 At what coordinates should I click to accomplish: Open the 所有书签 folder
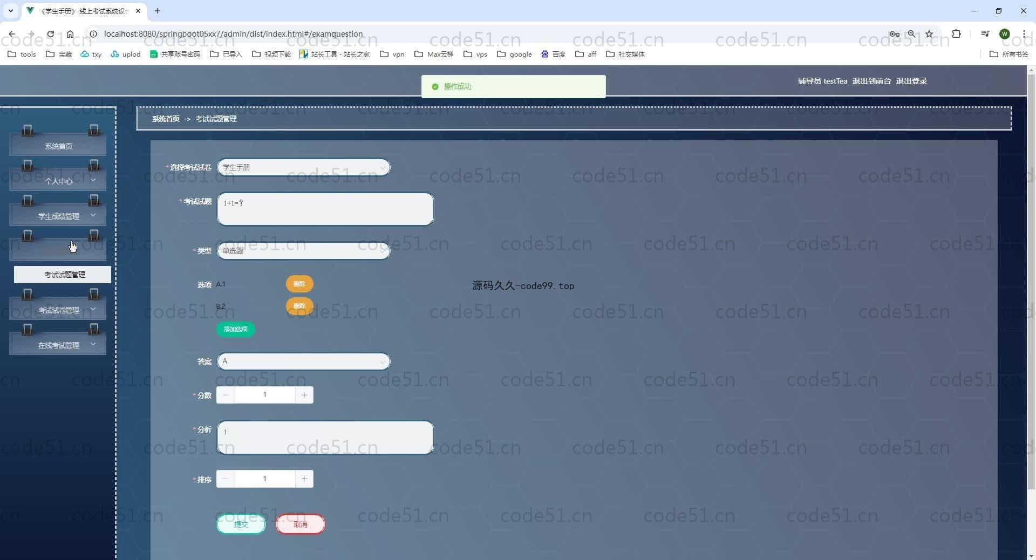pyautogui.click(x=1009, y=54)
